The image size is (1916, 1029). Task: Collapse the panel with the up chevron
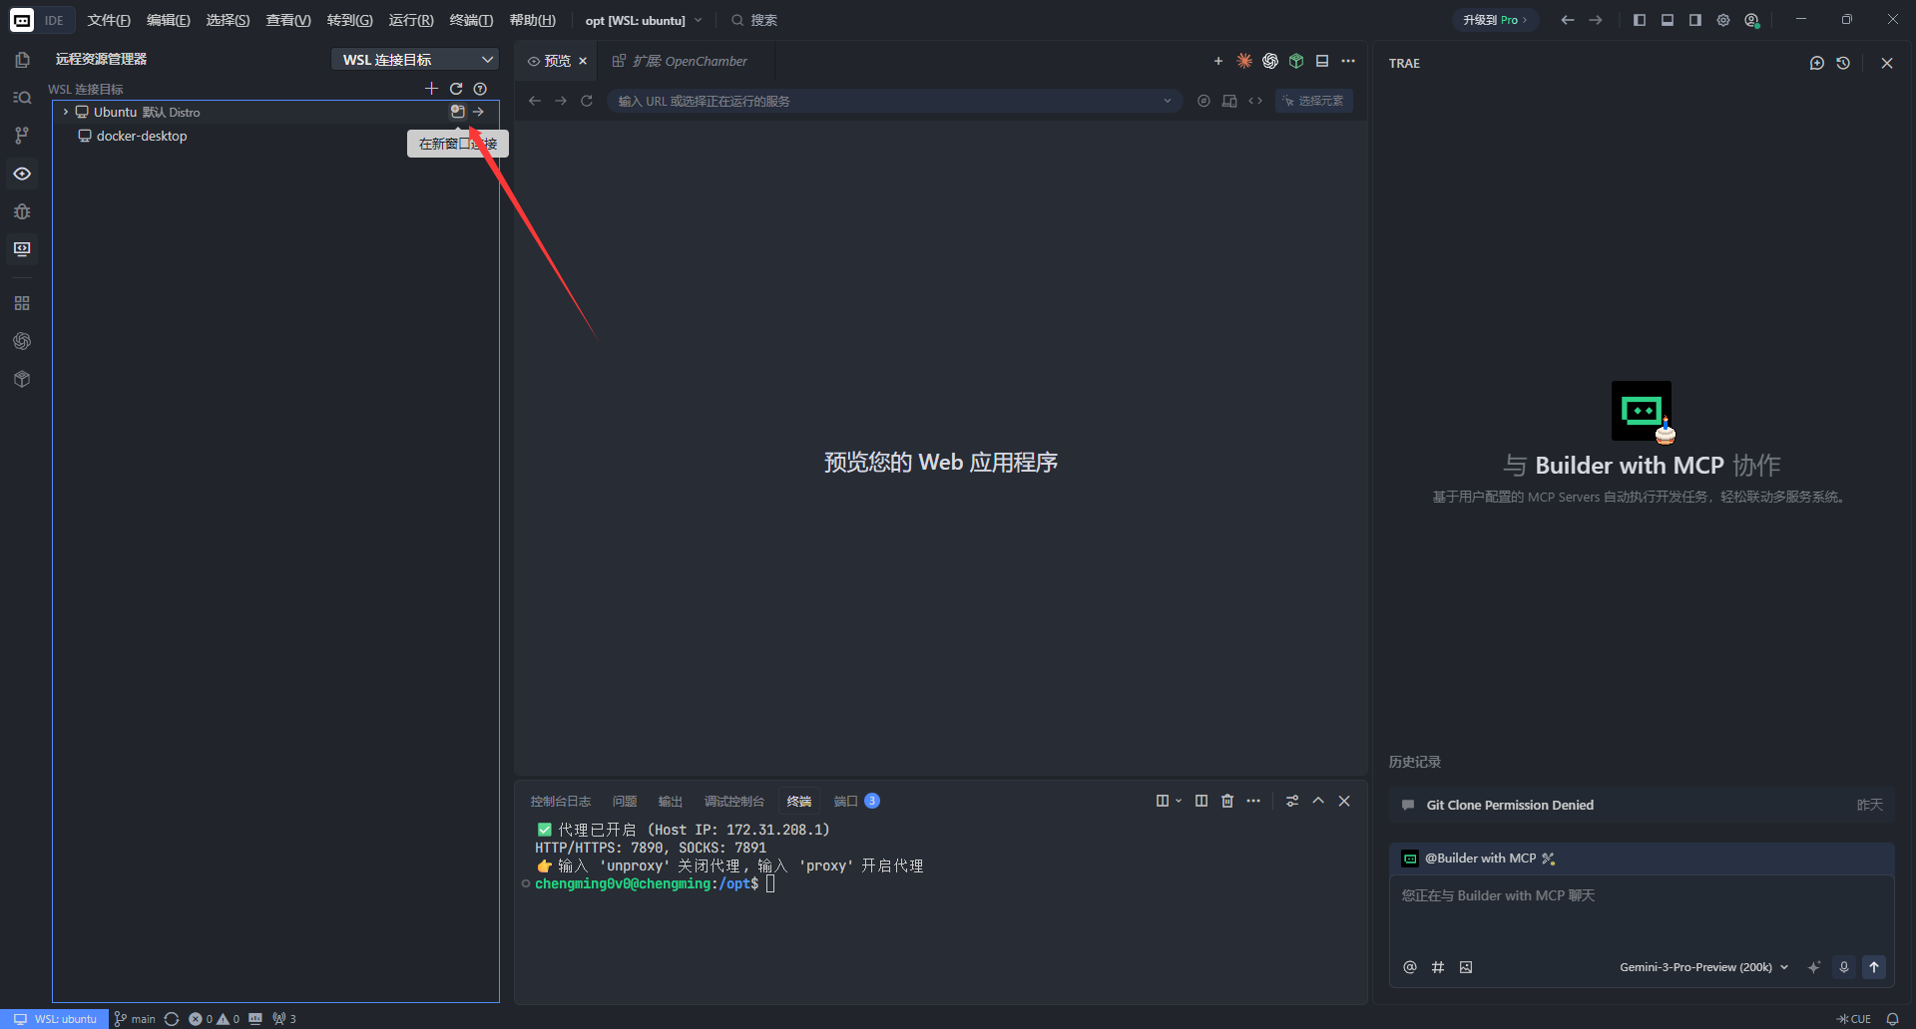1318,801
